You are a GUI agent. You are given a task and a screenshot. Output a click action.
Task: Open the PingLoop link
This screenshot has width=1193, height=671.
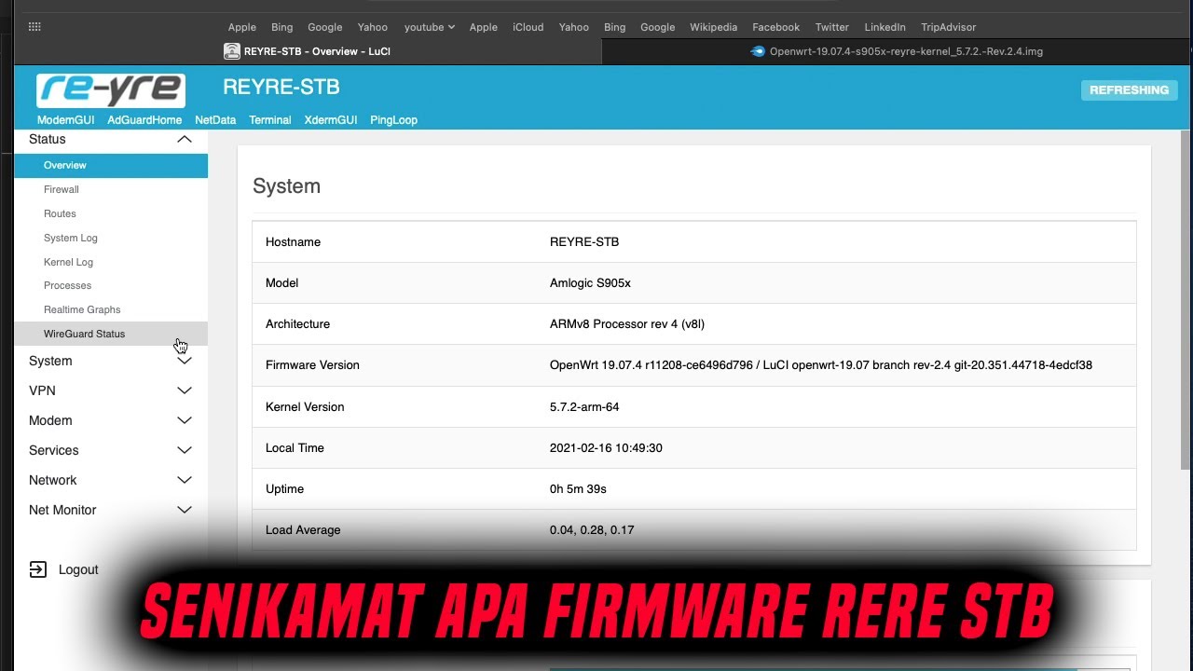[x=393, y=120]
